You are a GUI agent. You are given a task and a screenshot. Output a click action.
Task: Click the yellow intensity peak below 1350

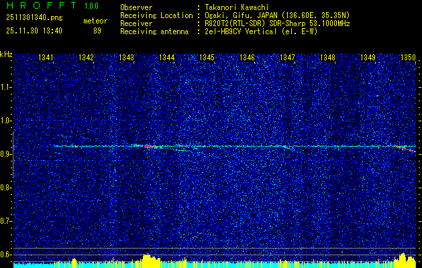coord(405,261)
